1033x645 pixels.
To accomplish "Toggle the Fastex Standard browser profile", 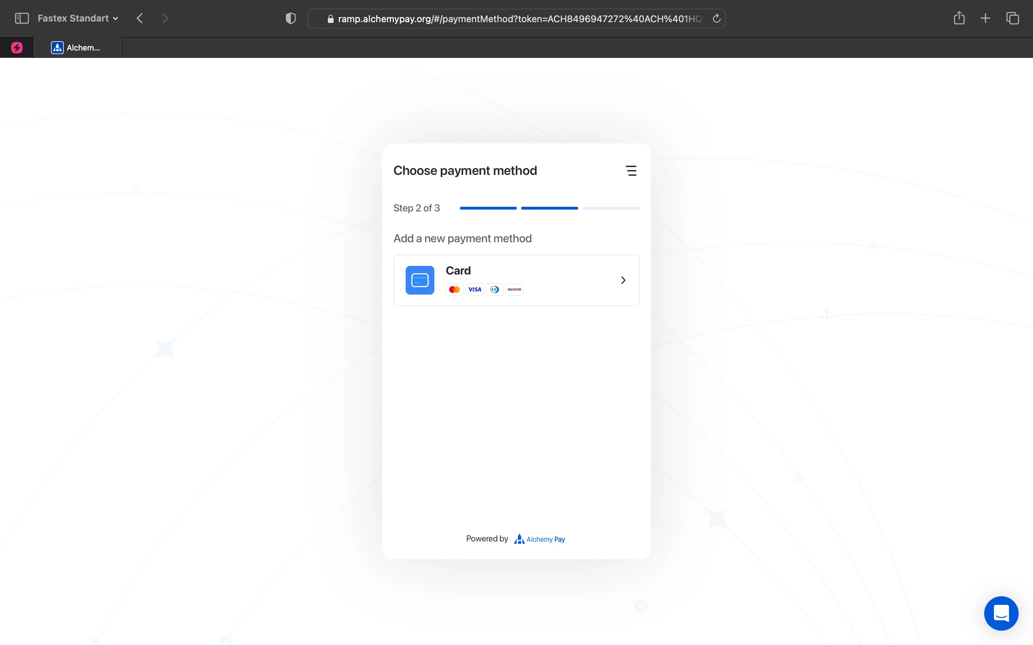I will click(x=77, y=19).
